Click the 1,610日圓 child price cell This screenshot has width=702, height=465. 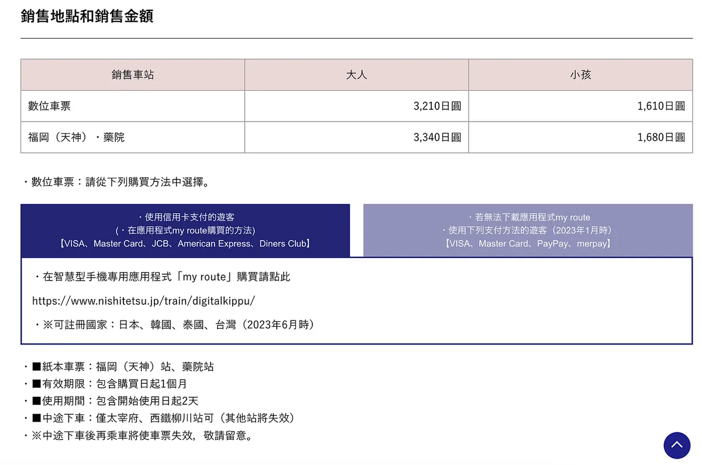(660, 106)
